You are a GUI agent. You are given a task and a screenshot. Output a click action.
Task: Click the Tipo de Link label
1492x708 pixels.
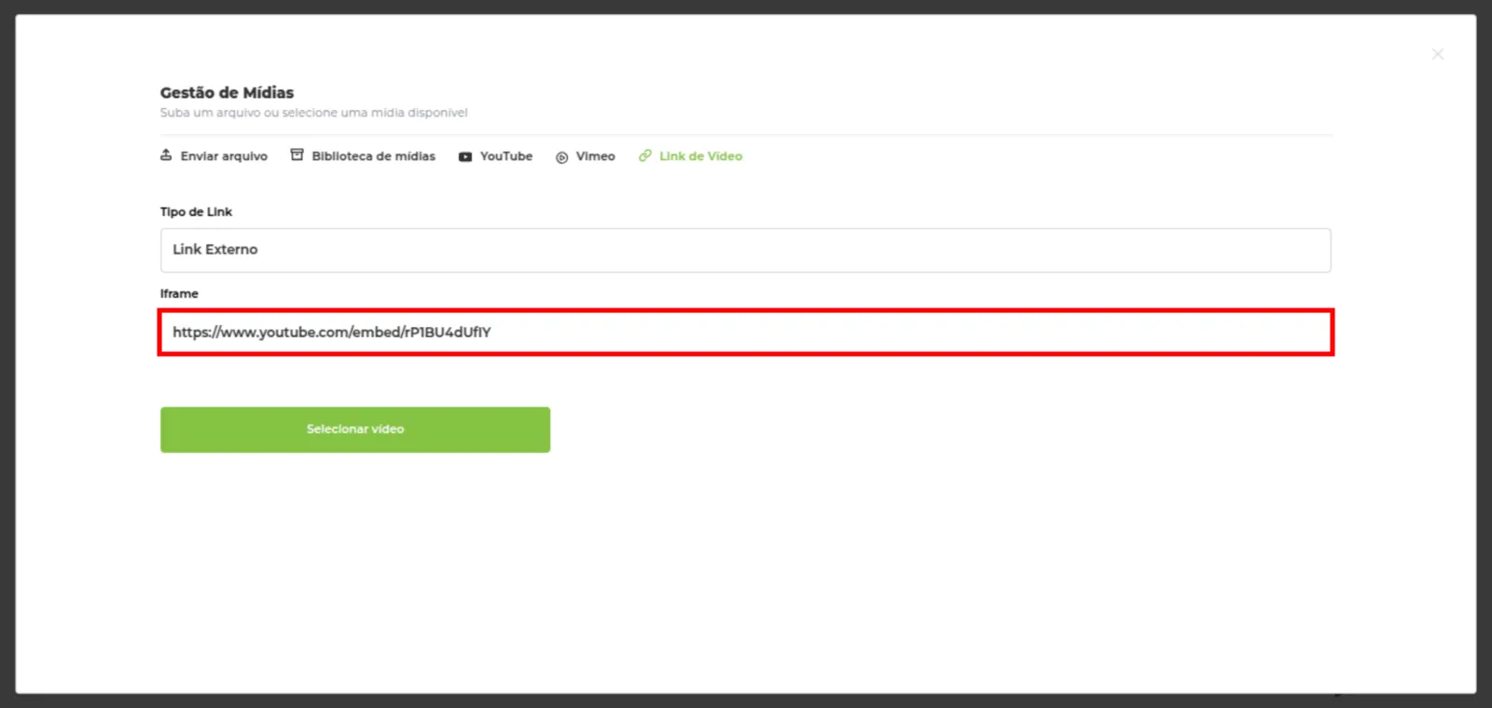tap(196, 212)
